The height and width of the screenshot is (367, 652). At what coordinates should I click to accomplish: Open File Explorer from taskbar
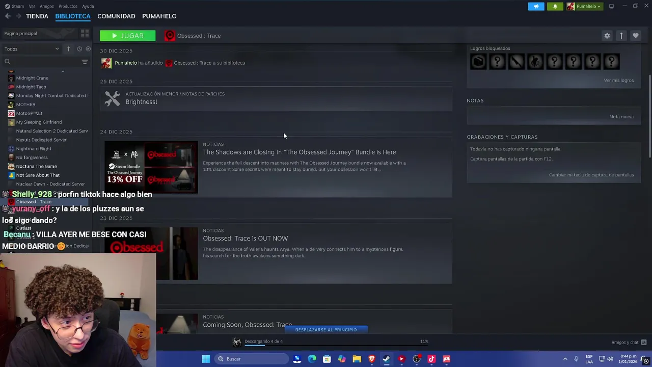(357, 359)
